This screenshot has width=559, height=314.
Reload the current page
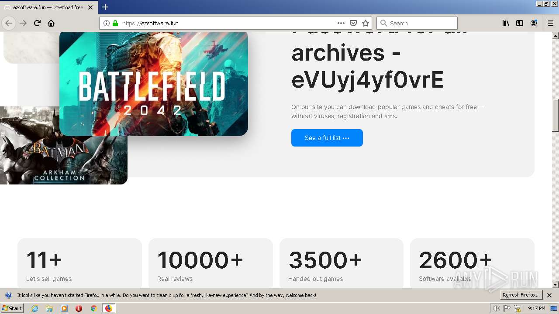coord(37,23)
